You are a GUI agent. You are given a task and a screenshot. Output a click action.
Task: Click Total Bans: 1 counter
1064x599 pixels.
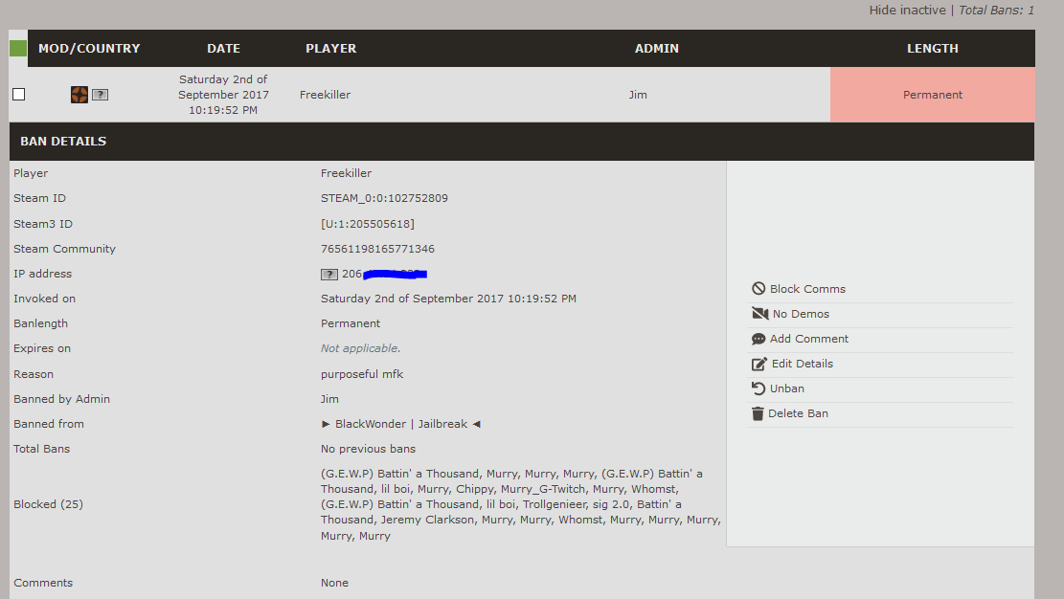996,11
